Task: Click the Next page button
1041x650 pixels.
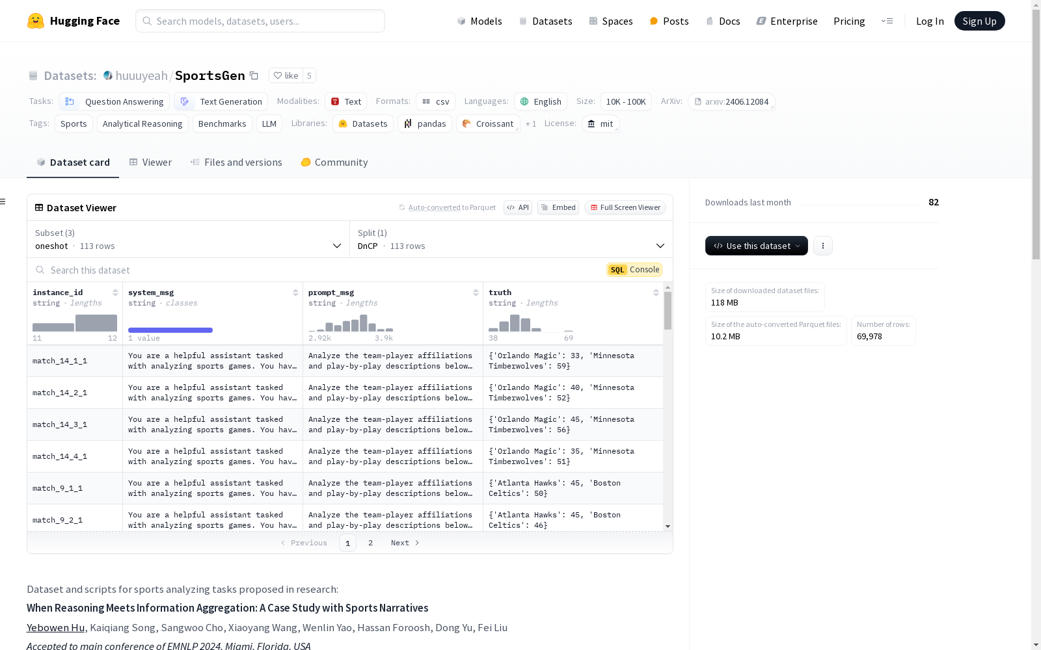Action: click(405, 543)
